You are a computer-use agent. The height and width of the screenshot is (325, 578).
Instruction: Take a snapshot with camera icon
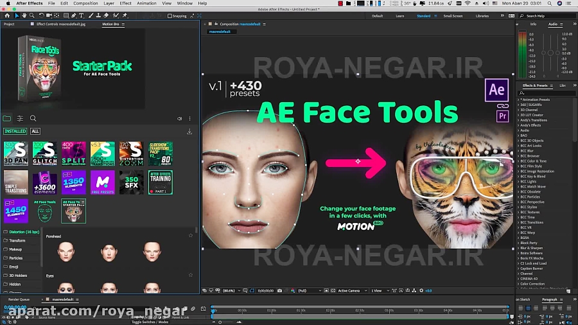[279, 291]
